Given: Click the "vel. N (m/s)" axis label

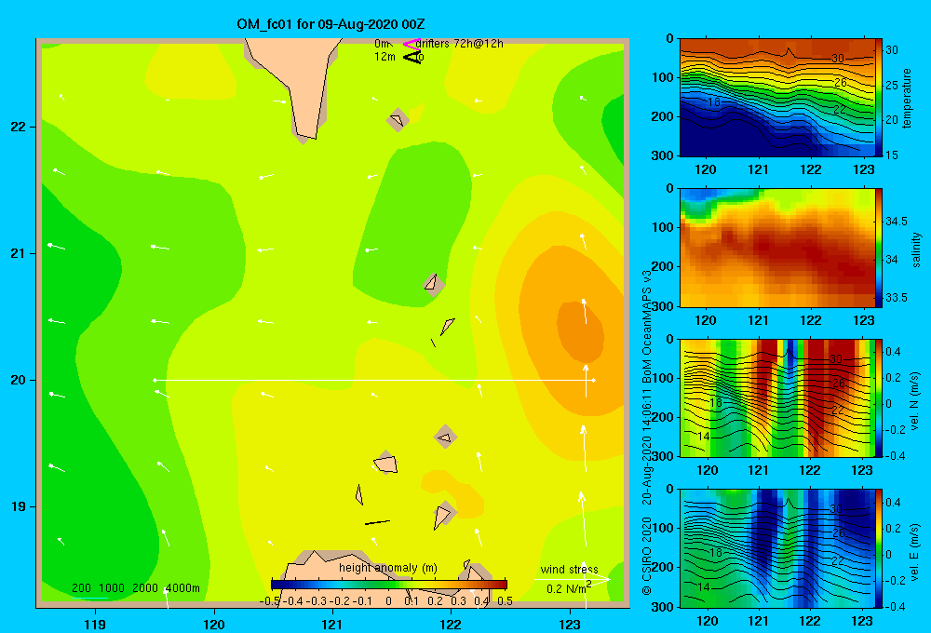Looking at the screenshot, I should coord(915,401).
